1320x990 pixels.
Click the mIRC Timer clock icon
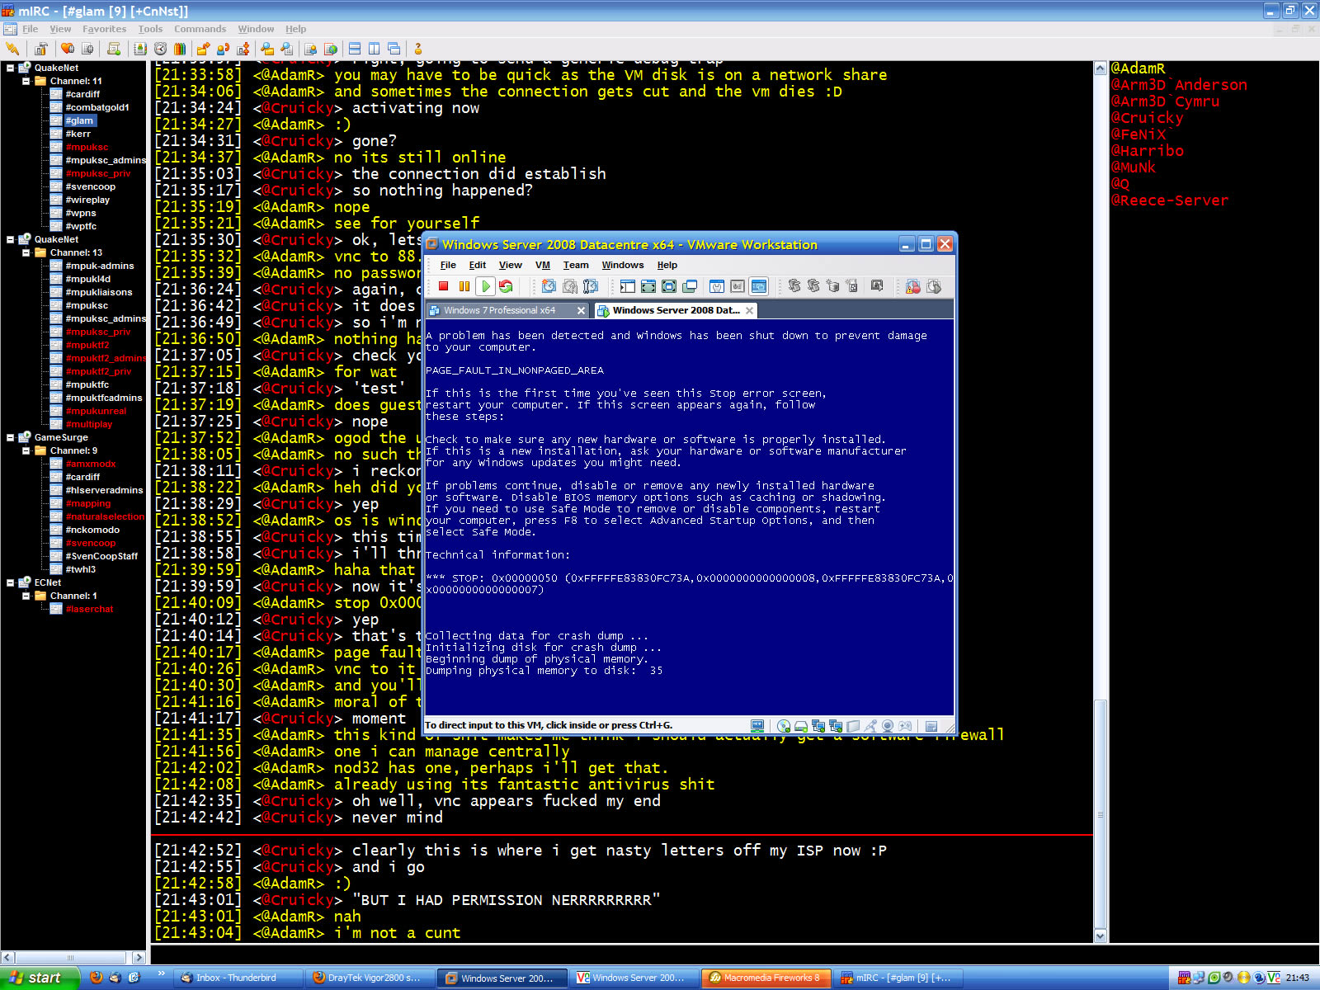[160, 49]
